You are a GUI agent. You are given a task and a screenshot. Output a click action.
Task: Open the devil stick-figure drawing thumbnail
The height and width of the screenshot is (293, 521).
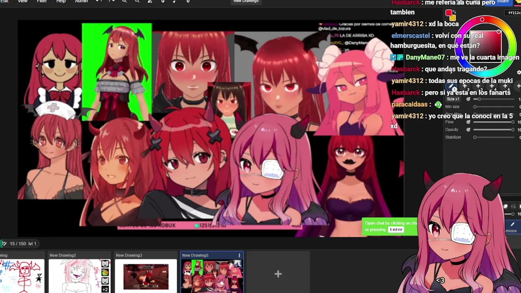click(22, 276)
